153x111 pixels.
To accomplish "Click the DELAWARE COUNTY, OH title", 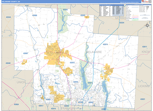I will coord(11,2).
